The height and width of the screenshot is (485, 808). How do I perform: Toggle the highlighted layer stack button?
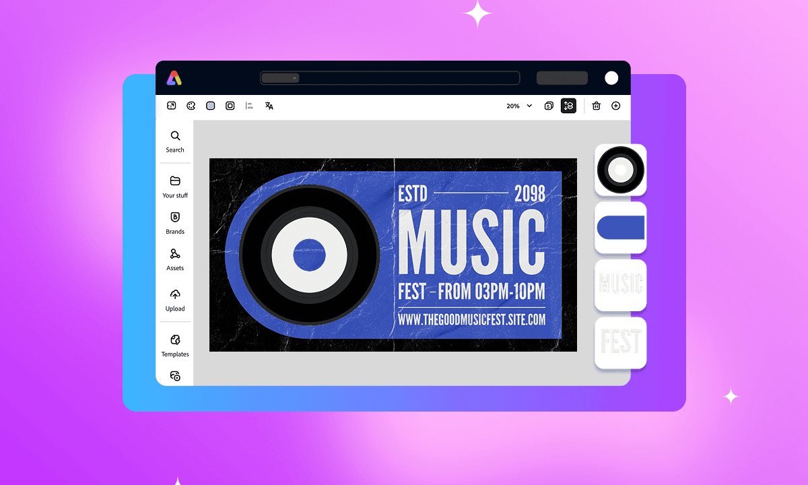click(x=568, y=106)
